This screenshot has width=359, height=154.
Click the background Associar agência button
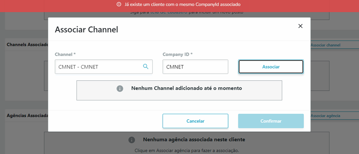tap(334, 116)
